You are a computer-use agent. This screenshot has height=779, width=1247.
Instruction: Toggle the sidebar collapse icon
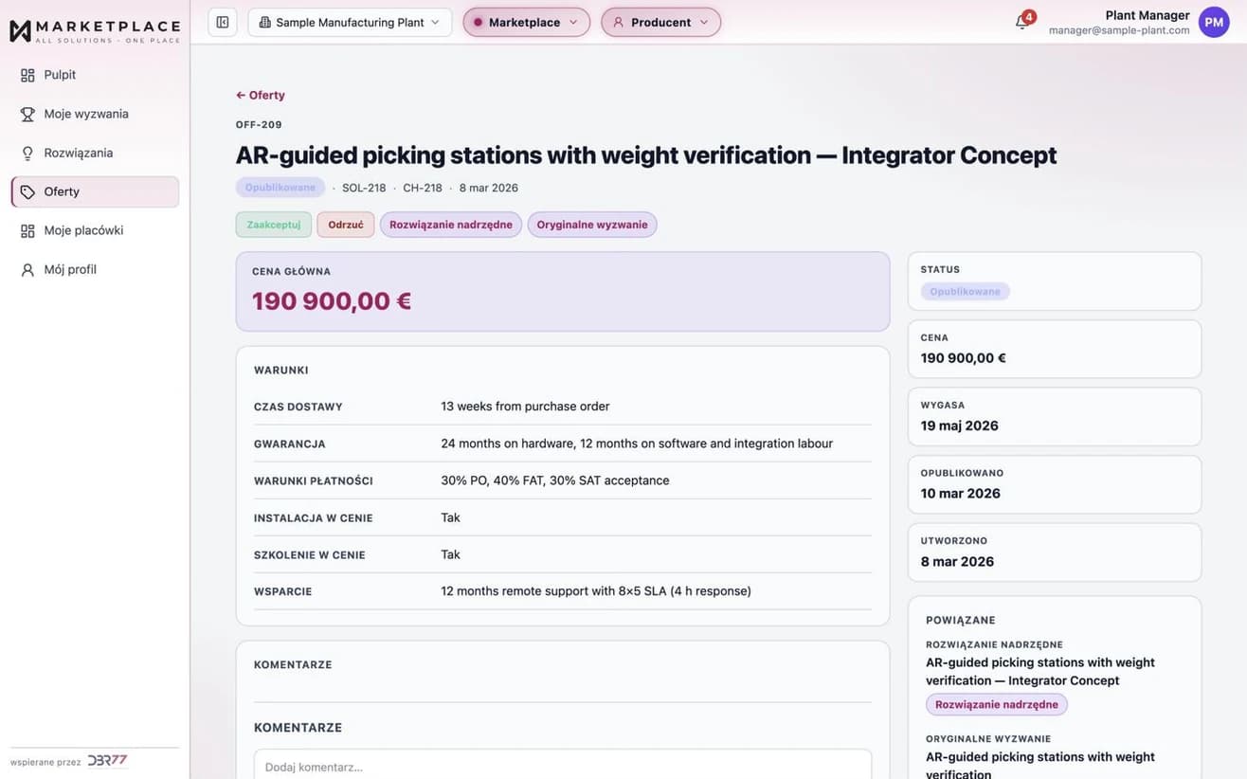[223, 22]
